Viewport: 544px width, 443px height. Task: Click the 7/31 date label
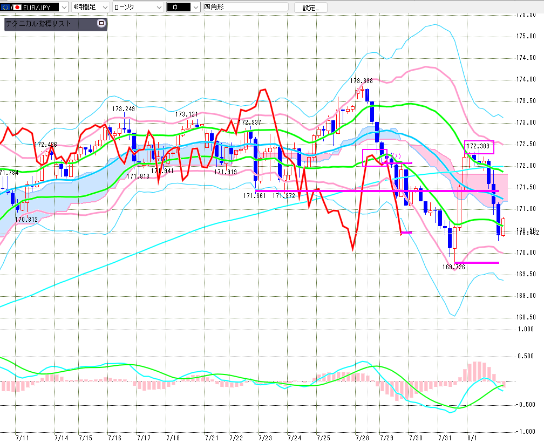pyautogui.click(x=445, y=438)
